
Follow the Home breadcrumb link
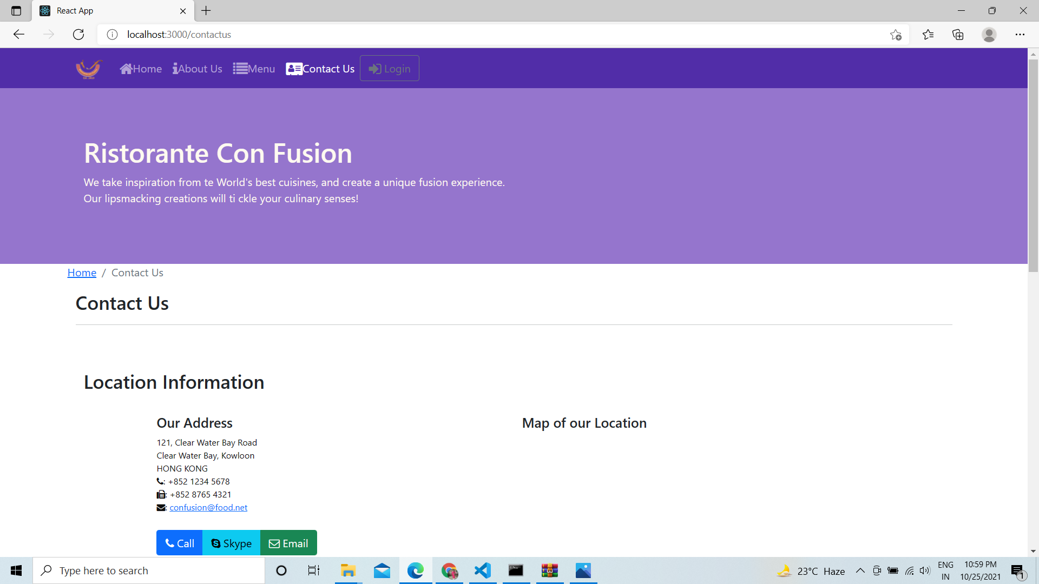tap(82, 273)
